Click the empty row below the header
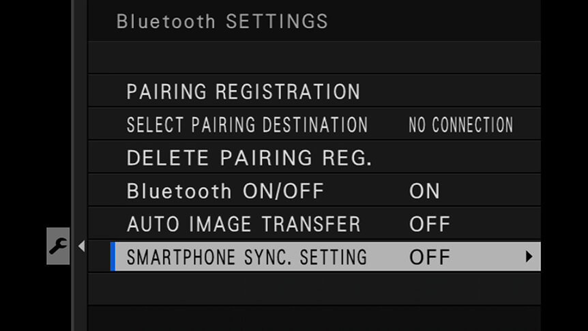 point(314,57)
